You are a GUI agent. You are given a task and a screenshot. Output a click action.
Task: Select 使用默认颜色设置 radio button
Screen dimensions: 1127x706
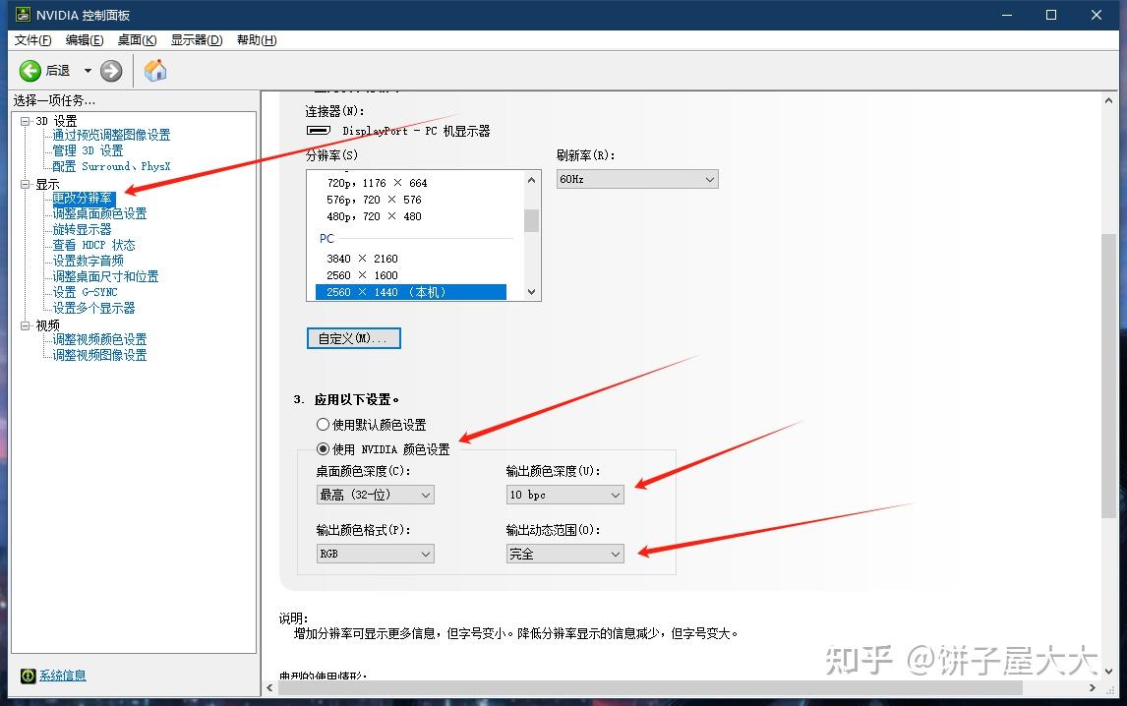coord(324,425)
